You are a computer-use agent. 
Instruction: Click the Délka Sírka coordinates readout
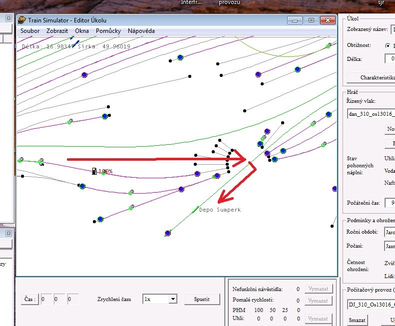coord(76,46)
